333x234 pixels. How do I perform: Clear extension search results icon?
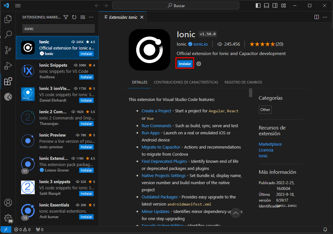(83, 17)
